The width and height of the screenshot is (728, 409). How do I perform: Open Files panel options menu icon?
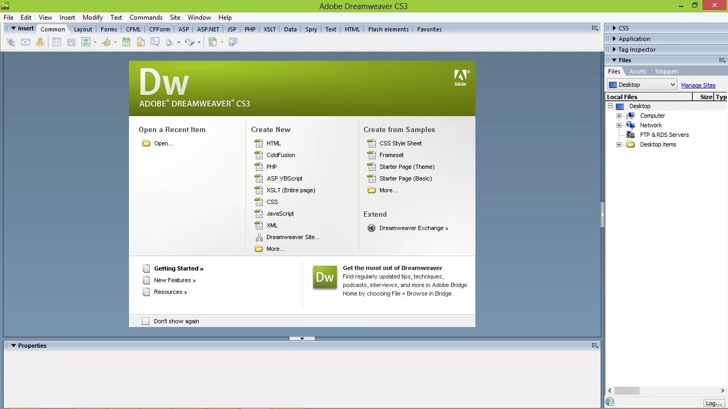pyautogui.click(x=722, y=60)
